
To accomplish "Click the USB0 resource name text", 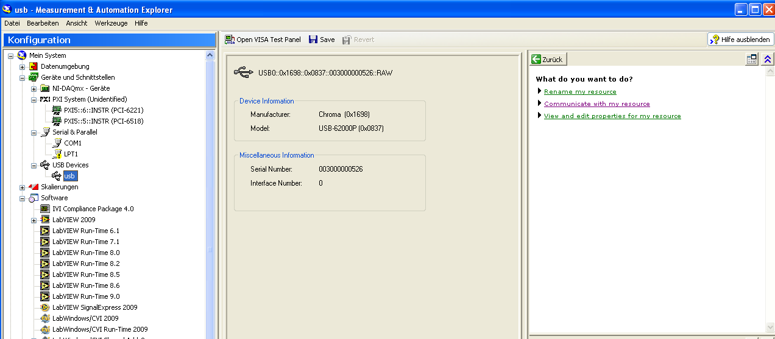I will (325, 72).
